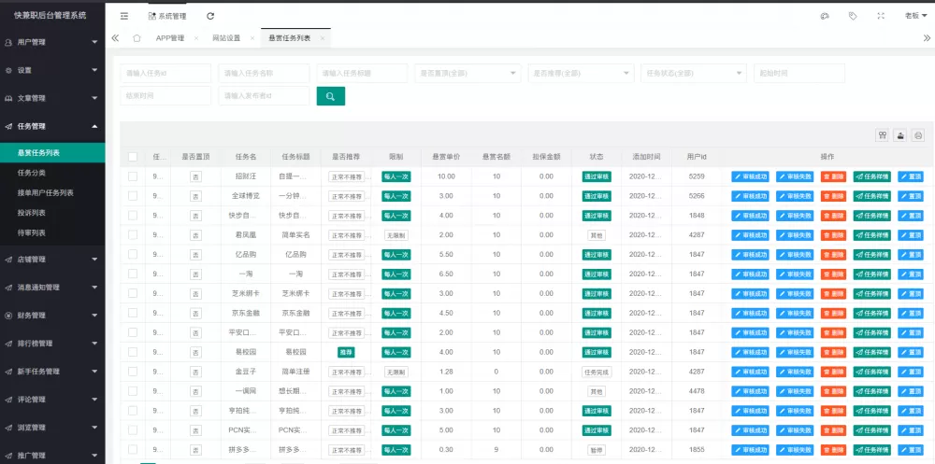This screenshot has height=464, width=935.
Task: Switch to the APP管理 tab
Action: coord(169,38)
